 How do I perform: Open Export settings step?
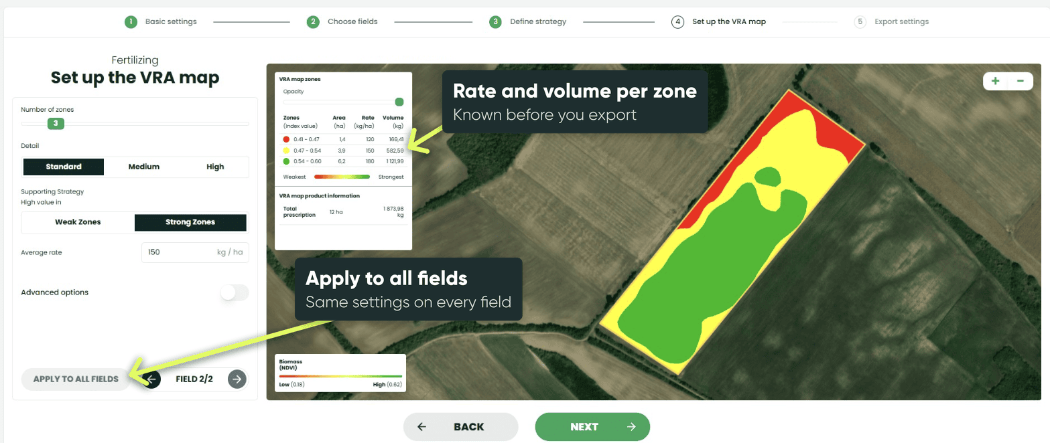(x=901, y=21)
